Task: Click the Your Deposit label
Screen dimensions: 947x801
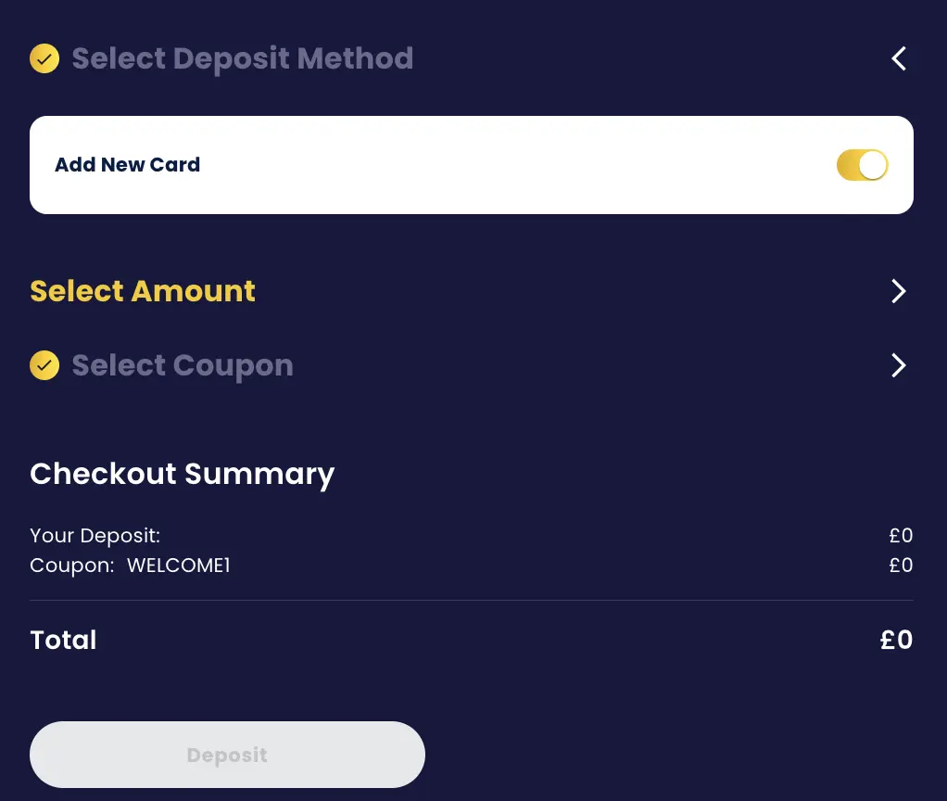Action: pos(95,536)
